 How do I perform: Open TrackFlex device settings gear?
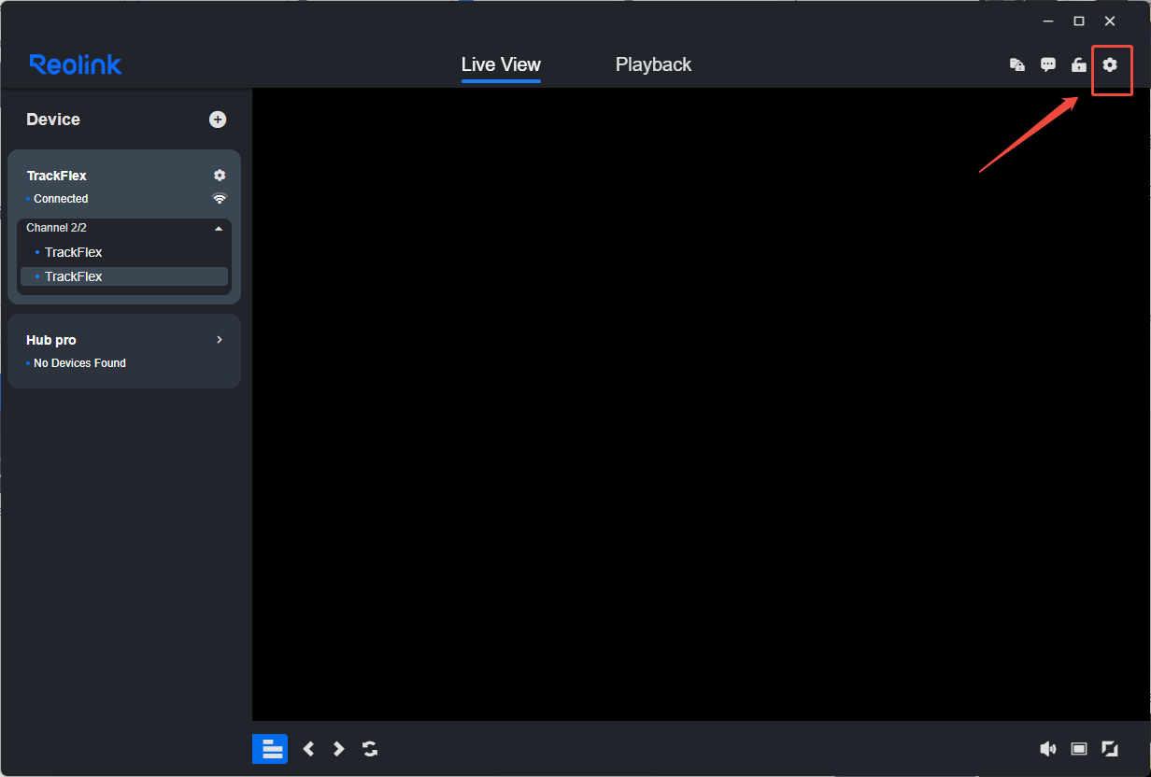220,176
